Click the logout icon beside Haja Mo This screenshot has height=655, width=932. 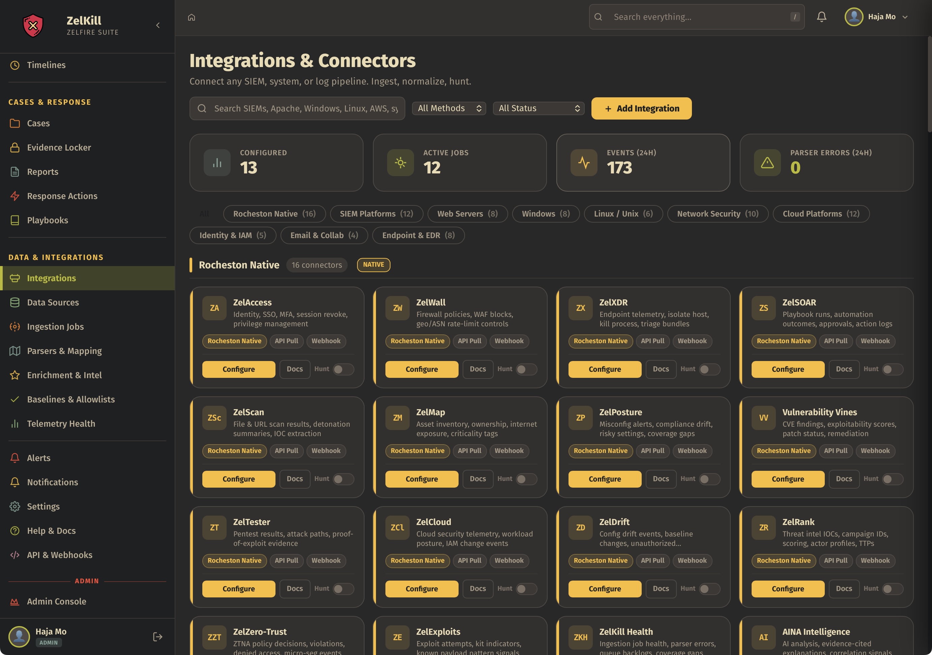click(x=157, y=636)
